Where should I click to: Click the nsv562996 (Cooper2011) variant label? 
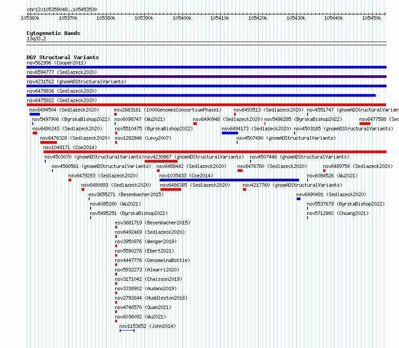coord(56,63)
